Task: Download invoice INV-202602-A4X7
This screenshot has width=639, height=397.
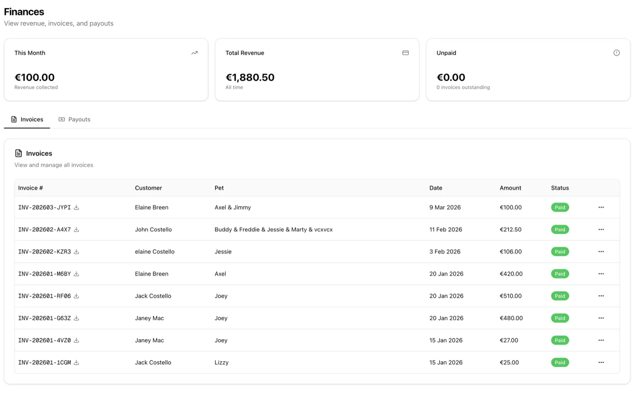Action: pos(76,229)
